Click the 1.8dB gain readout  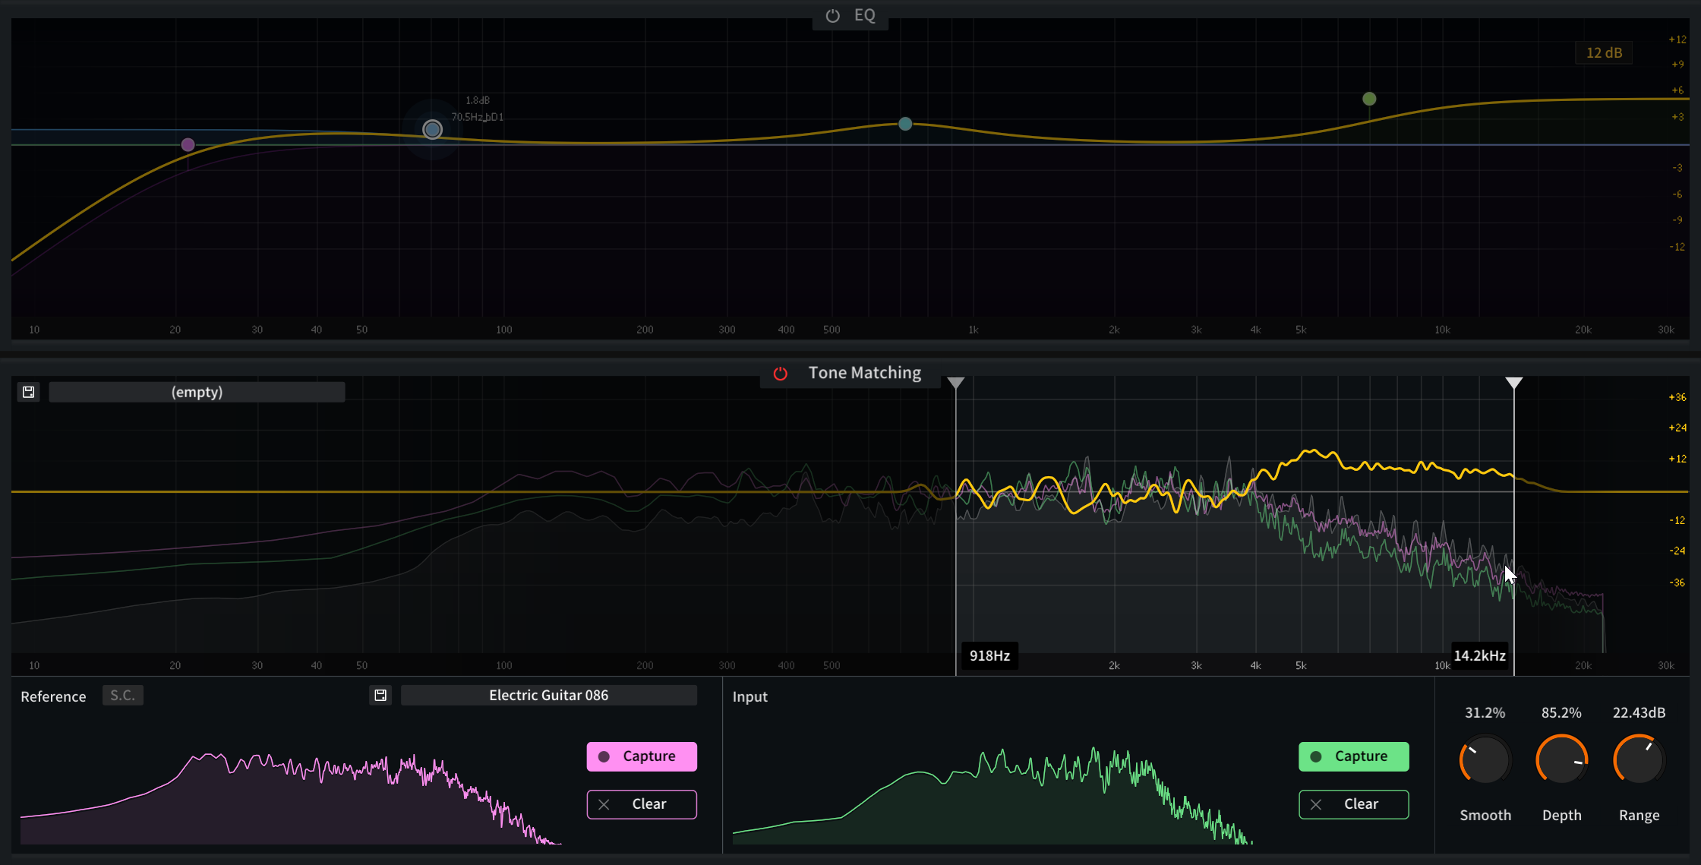pyautogui.click(x=478, y=100)
